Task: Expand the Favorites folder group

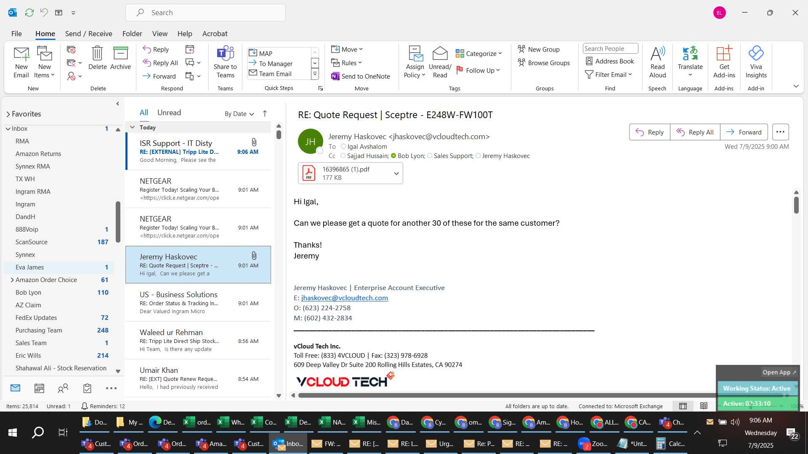Action: [8, 114]
